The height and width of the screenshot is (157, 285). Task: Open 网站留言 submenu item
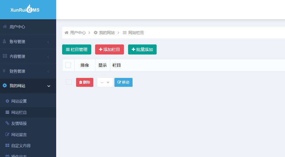[x=28, y=134]
